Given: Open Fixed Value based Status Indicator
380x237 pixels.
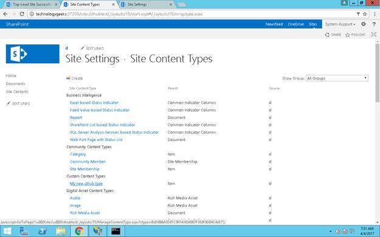Looking at the screenshot, I should pos(100,110).
